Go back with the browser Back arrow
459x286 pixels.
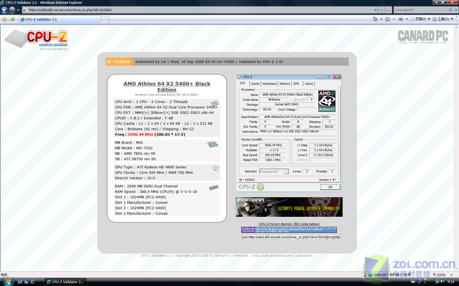click(x=4, y=10)
